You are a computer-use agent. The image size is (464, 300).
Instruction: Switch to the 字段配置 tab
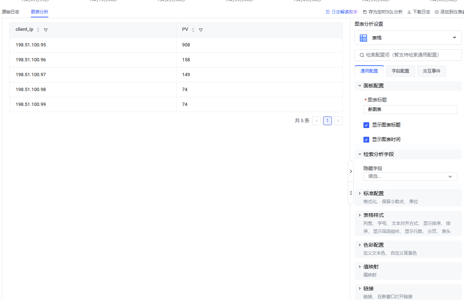point(400,71)
